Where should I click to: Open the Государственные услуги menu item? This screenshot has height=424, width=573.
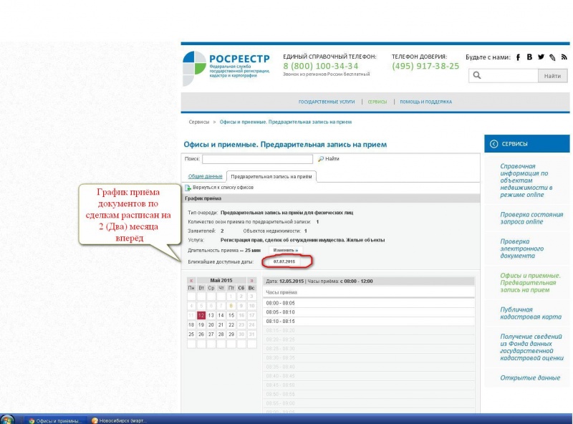coord(327,102)
